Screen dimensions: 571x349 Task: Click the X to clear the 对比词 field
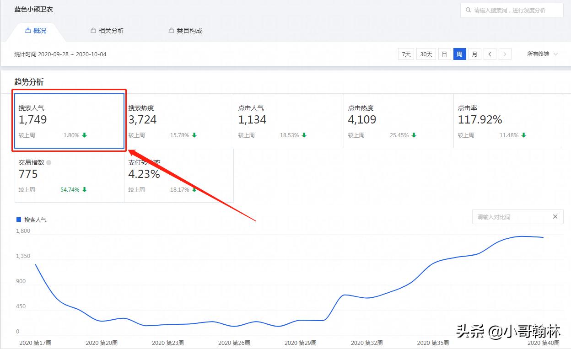555,216
